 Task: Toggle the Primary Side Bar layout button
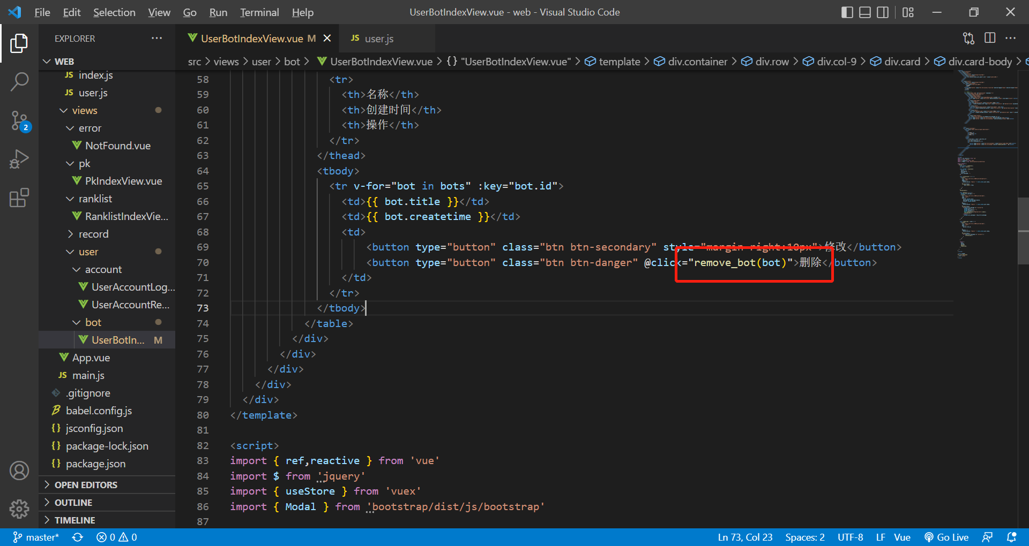(847, 12)
